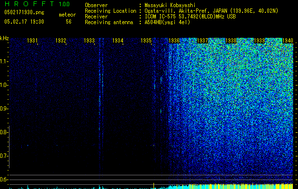The image size is (298, 189).
Task: Click the meteor label
Action: pos(67,15)
